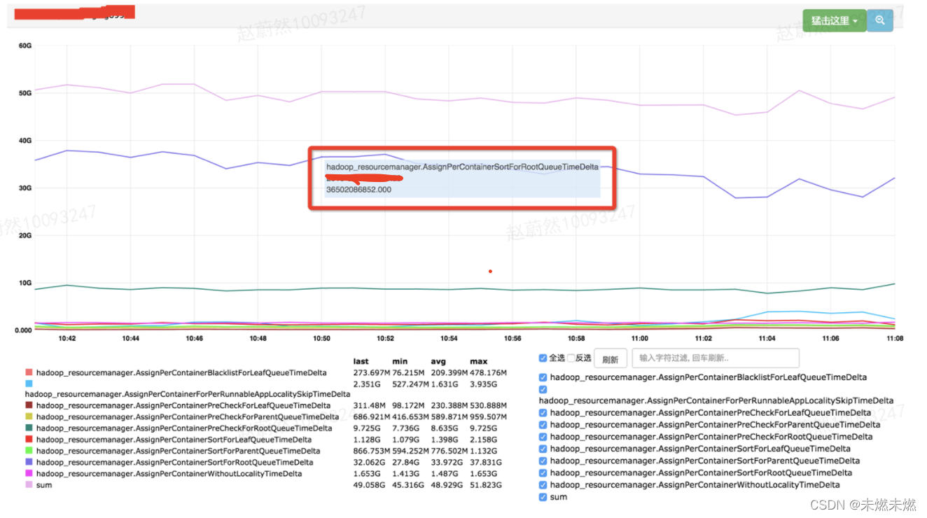Image resolution: width=927 pixels, height=518 pixels.
Task: Click the 9.725G last value
Action: pos(368,428)
